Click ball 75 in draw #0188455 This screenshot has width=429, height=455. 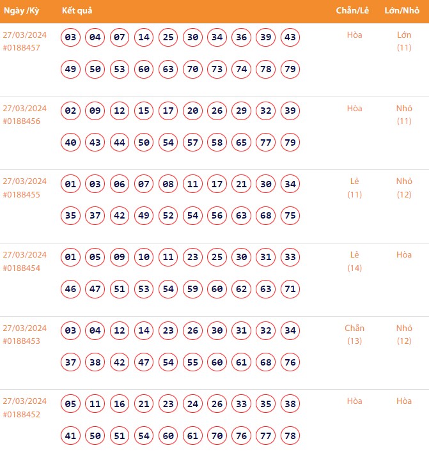290,215
